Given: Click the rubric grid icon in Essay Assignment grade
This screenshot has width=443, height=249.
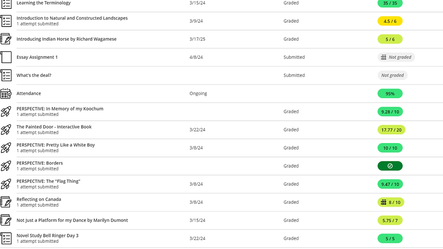Looking at the screenshot, I should 384,57.
